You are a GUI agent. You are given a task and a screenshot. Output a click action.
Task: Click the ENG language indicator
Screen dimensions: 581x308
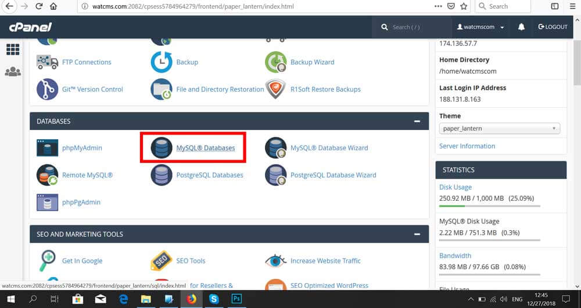pos(517,299)
